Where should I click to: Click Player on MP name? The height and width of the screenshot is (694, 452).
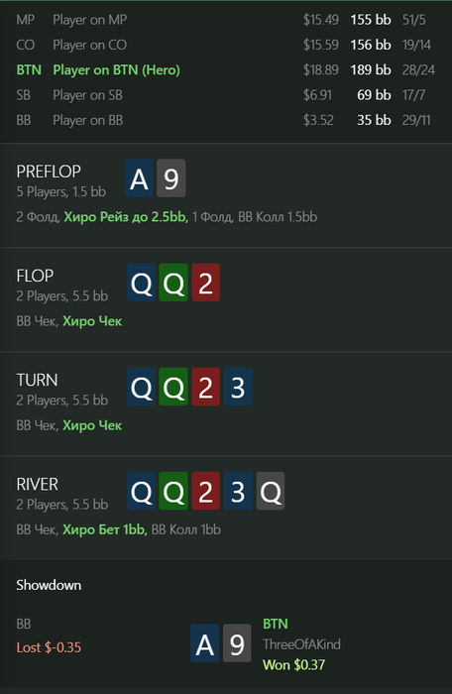(x=90, y=20)
